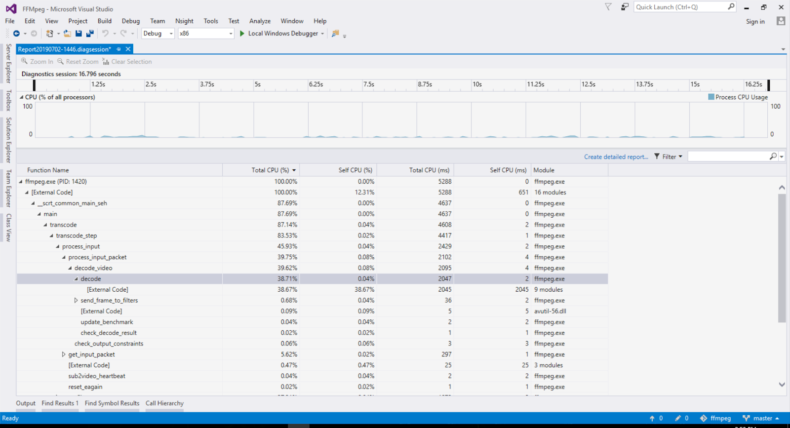Open account settings icon beside Sign in
This screenshot has width=790, height=428.
(x=781, y=21)
